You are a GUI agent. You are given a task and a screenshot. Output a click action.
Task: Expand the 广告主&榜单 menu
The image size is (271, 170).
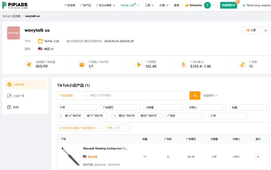(x=105, y=5)
